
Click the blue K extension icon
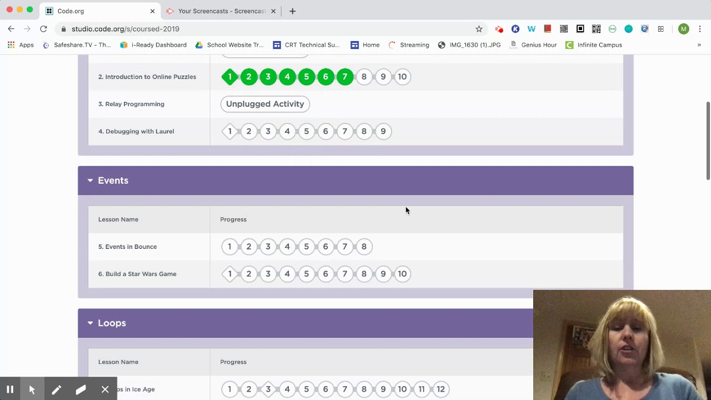coord(515,29)
